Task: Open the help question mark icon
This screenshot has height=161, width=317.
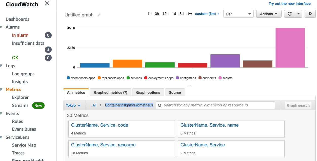Action: pos(310,14)
